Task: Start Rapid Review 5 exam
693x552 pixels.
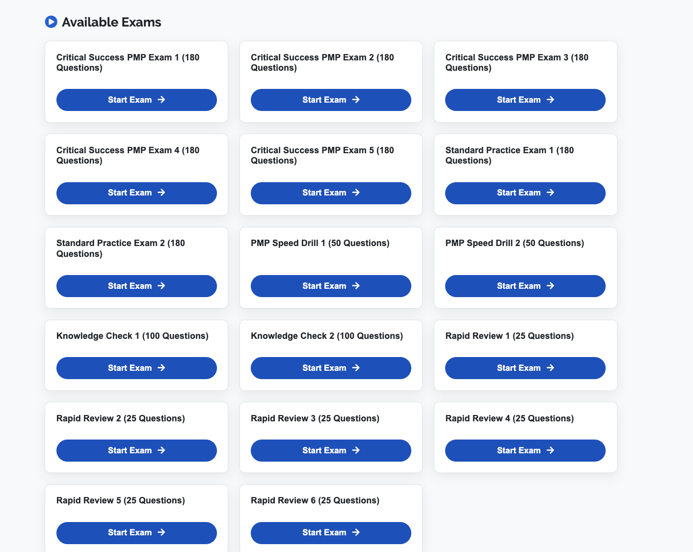Action: [136, 533]
